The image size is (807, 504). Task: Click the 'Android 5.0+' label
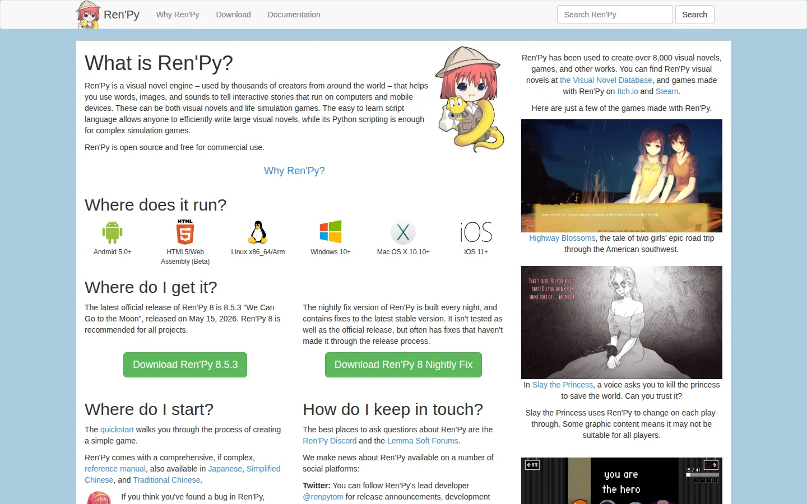(x=112, y=252)
